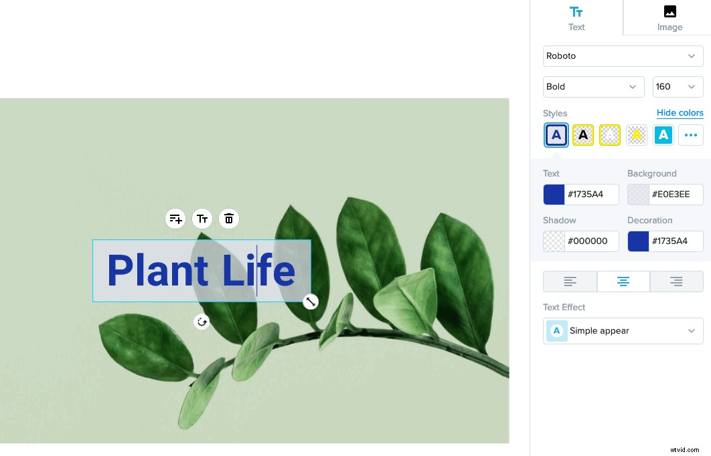Delete the text box with trash icon
The image size is (711, 456).
(x=229, y=219)
